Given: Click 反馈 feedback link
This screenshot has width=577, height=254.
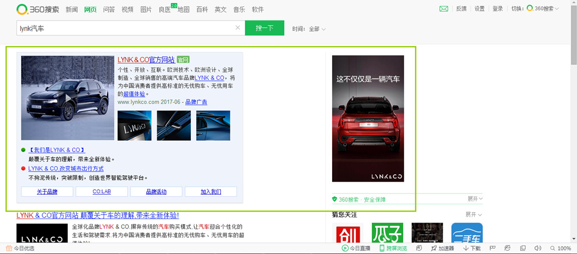Looking at the screenshot, I should pyautogui.click(x=461, y=9).
